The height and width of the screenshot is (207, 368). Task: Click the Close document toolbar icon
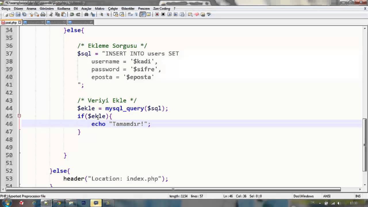click(30, 14)
